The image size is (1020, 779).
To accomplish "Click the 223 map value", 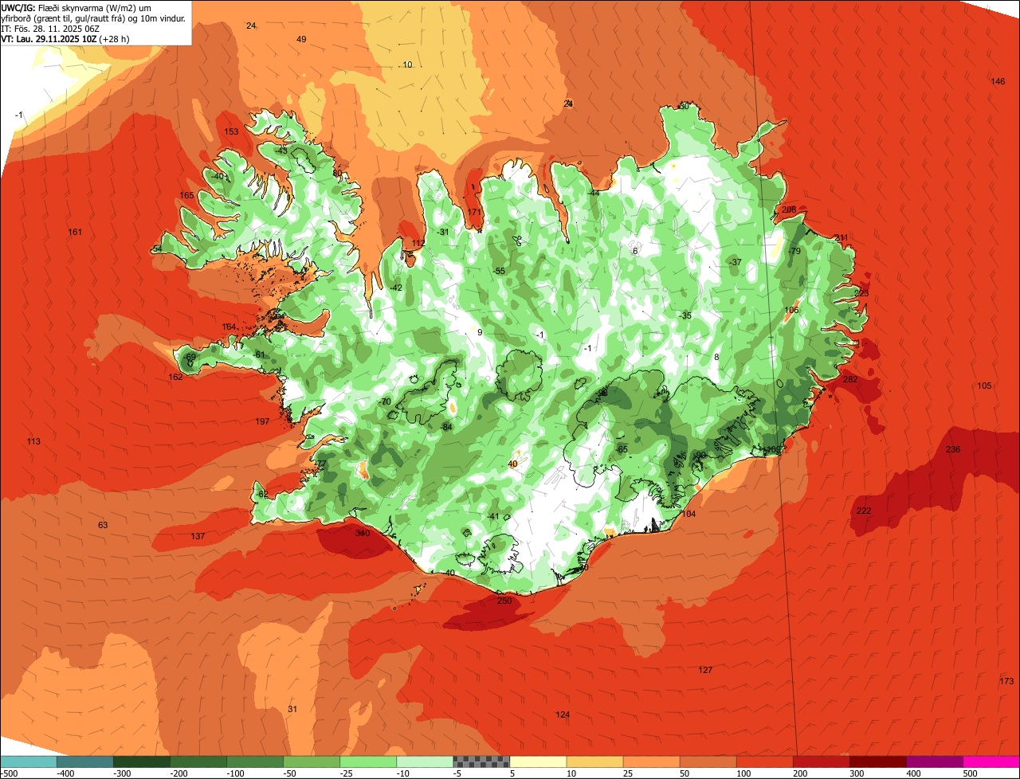I will pos(861,293).
